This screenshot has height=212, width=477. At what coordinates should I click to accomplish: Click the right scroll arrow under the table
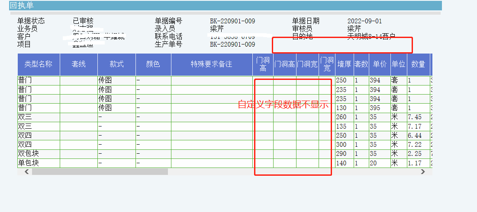[423, 172]
